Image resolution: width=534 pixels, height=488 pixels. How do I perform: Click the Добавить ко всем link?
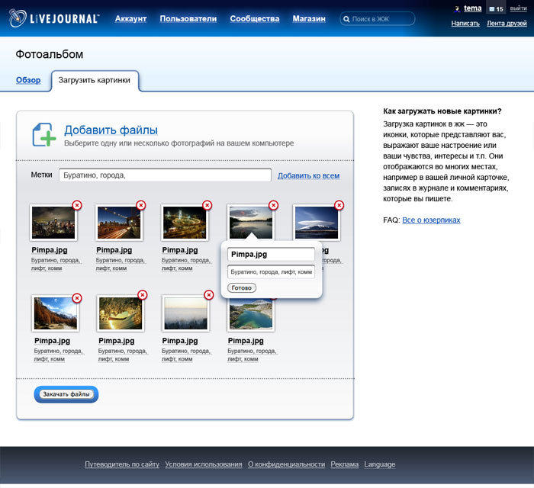point(308,175)
